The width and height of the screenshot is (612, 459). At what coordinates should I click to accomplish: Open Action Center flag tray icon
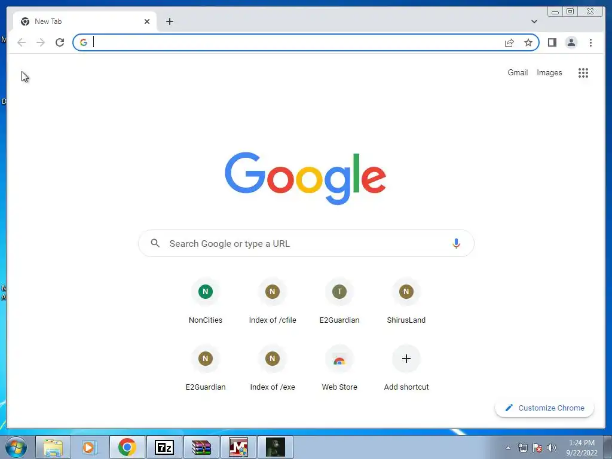click(x=537, y=448)
